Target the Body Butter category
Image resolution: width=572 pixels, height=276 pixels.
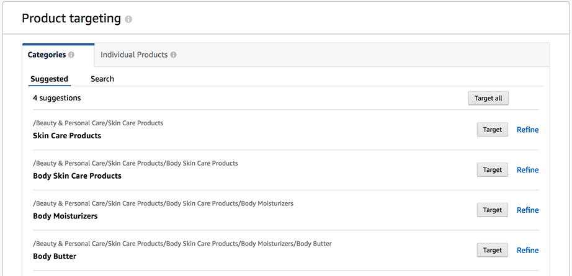tap(493, 250)
